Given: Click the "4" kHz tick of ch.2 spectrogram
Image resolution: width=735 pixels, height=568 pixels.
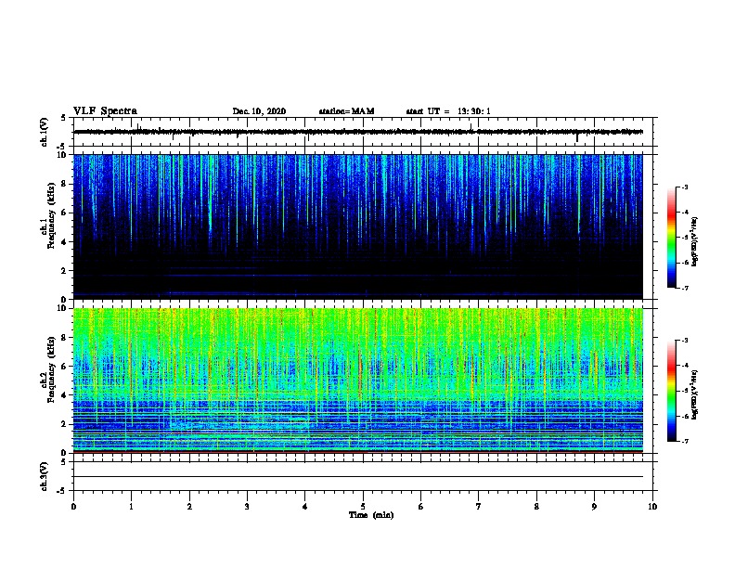Looking at the screenshot, I should [65, 395].
